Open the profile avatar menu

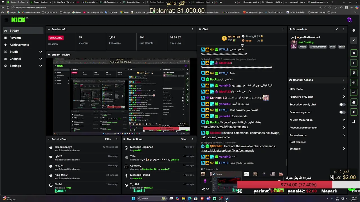pyautogui.click(x=349, y=20)
